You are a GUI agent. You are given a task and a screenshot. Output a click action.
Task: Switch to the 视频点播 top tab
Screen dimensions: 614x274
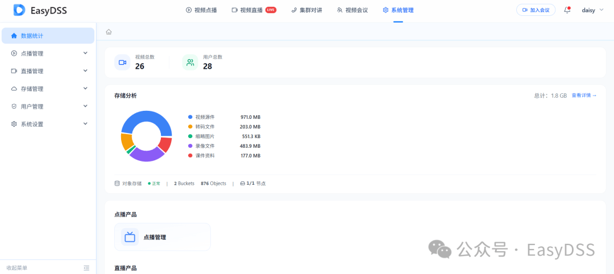click(x=201, y=10)
